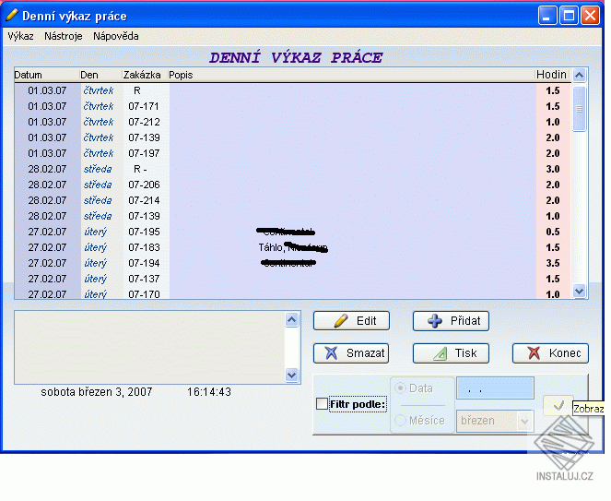Open the březen month dropdown
The width and height of the screenshot is (611, 501).
click(x=524, y=421)
